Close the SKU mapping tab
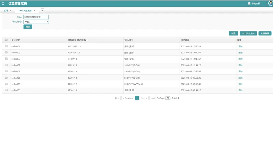This screenshot has width=273, height=153. tap(34, 11)
